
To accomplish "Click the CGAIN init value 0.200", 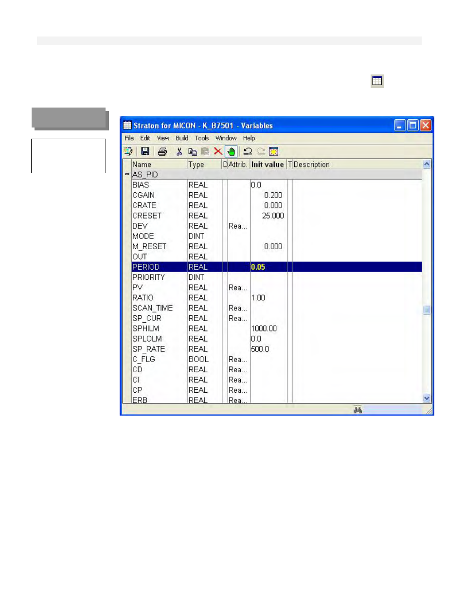I will 273,195.
